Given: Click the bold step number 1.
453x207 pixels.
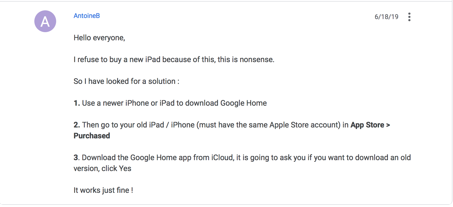Looking at the screenshot, I should point(77,103).
